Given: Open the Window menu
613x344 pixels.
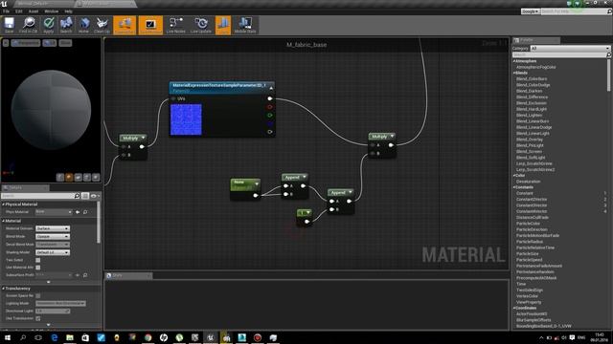Looking at the screenshot, I should 51,11.
